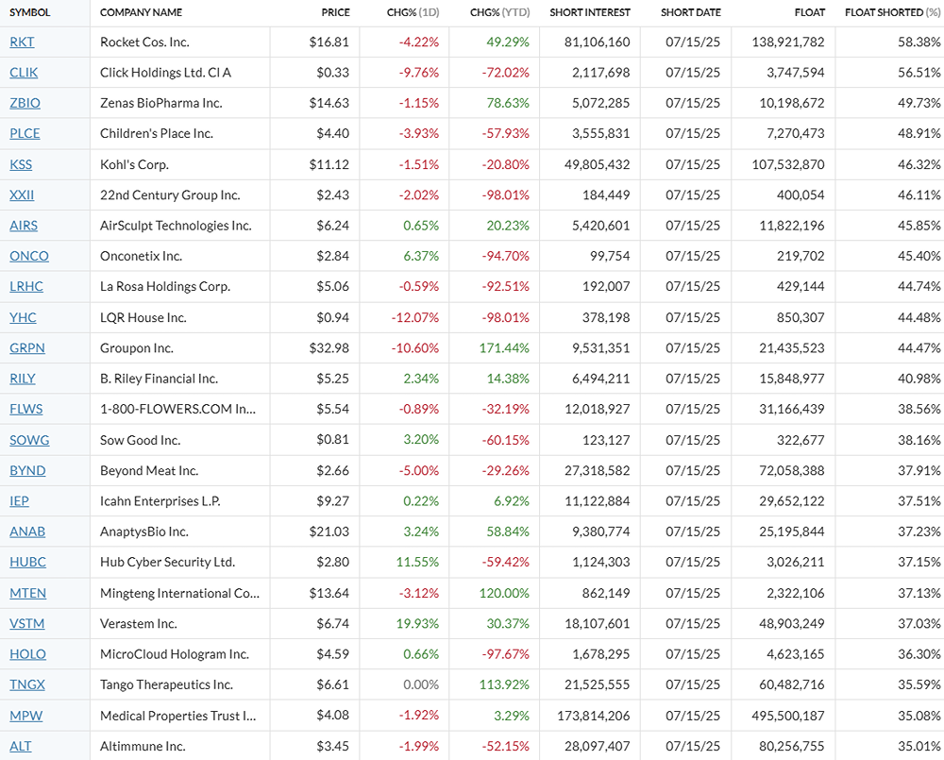Open the CLIK symbol link
944x760 pixels.
point(24,73)
